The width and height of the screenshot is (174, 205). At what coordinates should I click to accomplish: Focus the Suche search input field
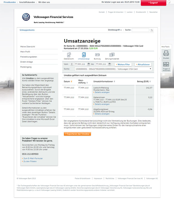(x=141, y=30)
